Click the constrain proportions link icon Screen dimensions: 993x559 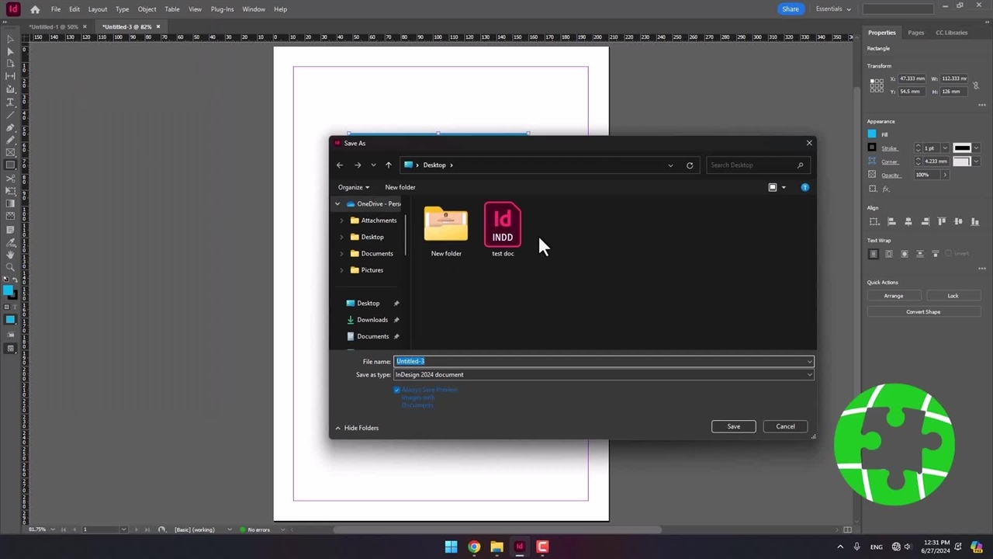(x=976, y=85)
